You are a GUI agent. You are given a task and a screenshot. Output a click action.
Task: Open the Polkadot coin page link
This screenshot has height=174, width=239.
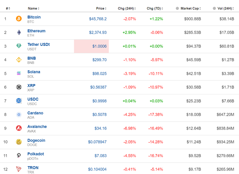pyautogui.click(x=36, y=154)
